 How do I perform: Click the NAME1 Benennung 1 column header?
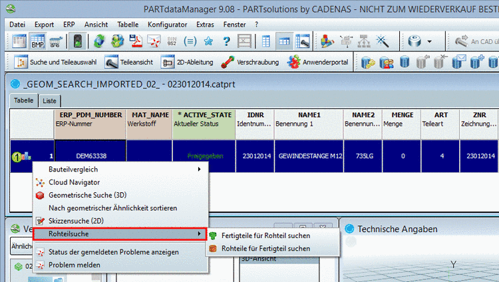(309, 124)
